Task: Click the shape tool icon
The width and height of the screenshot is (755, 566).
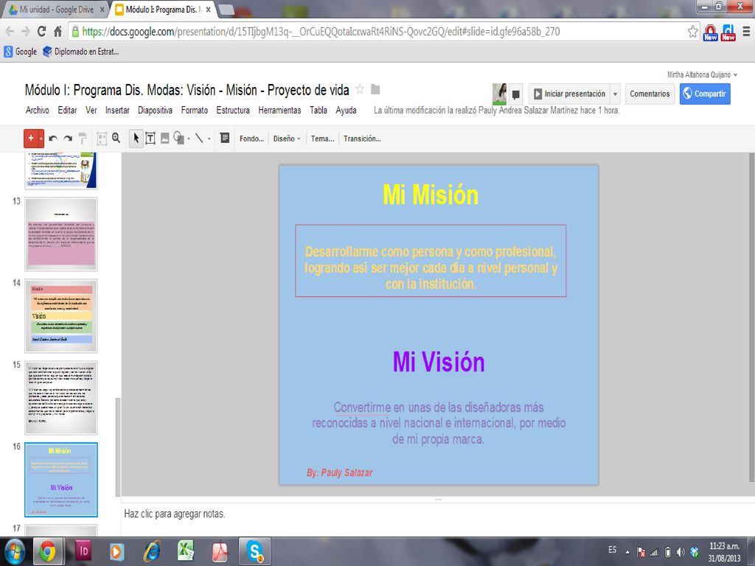Action: pos(178,138)
